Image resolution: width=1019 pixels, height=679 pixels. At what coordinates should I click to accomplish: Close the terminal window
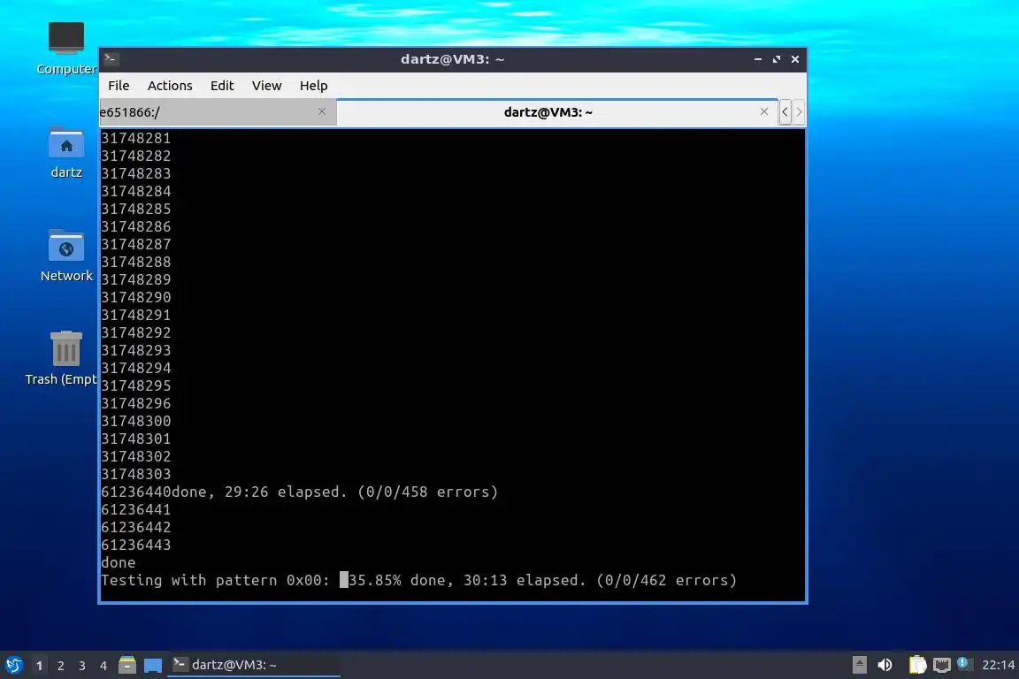[x=795, y=59]
